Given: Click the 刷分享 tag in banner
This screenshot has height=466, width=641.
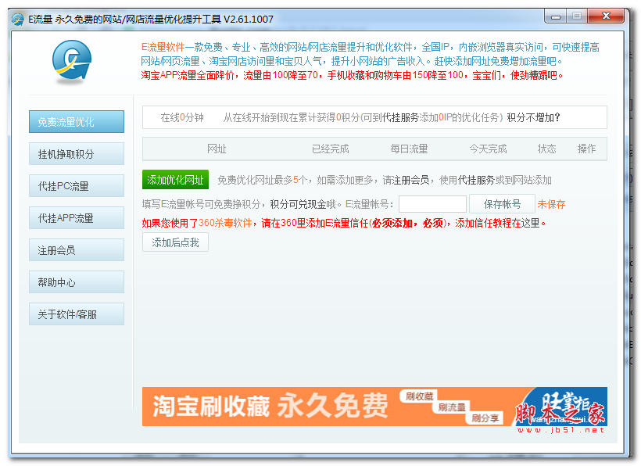Looking at the screenshot, I should click(x=485, y=418).
